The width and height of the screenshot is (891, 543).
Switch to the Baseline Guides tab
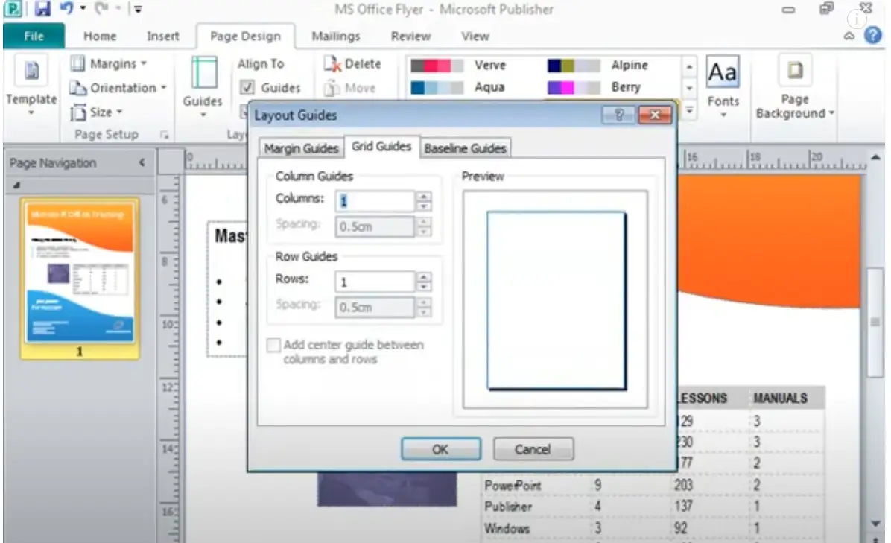coord(465,148)
